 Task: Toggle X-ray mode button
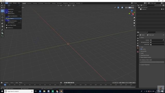[x=126, y=7]
